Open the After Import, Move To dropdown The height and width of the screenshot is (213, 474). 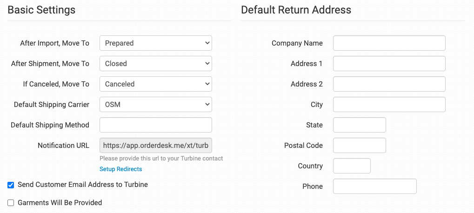tap(155, 43)
